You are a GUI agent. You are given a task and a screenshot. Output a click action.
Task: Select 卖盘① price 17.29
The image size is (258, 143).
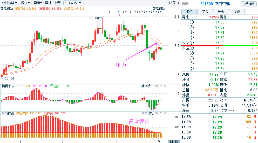pos(220,43)
